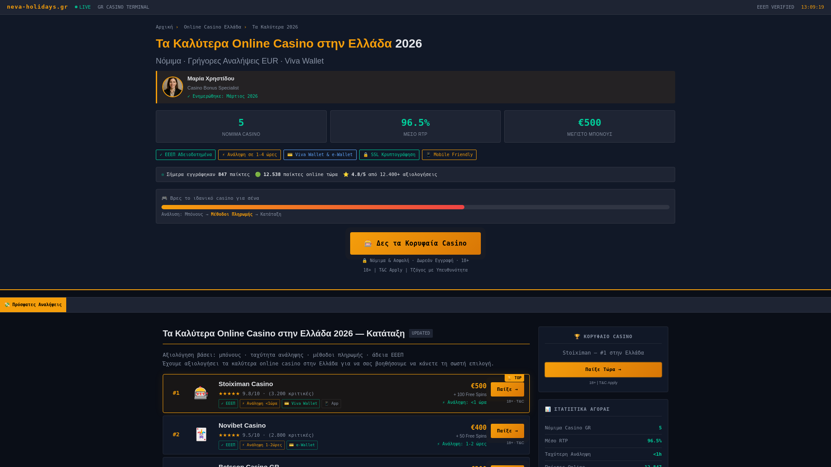831x467 pixels.
Task: Click Stoiximan ΕΕΕΠ tag
Action: coord(228,403)
